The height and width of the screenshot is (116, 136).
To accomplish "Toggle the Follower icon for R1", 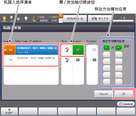I will pyautogui.click(x=94, y=60).
